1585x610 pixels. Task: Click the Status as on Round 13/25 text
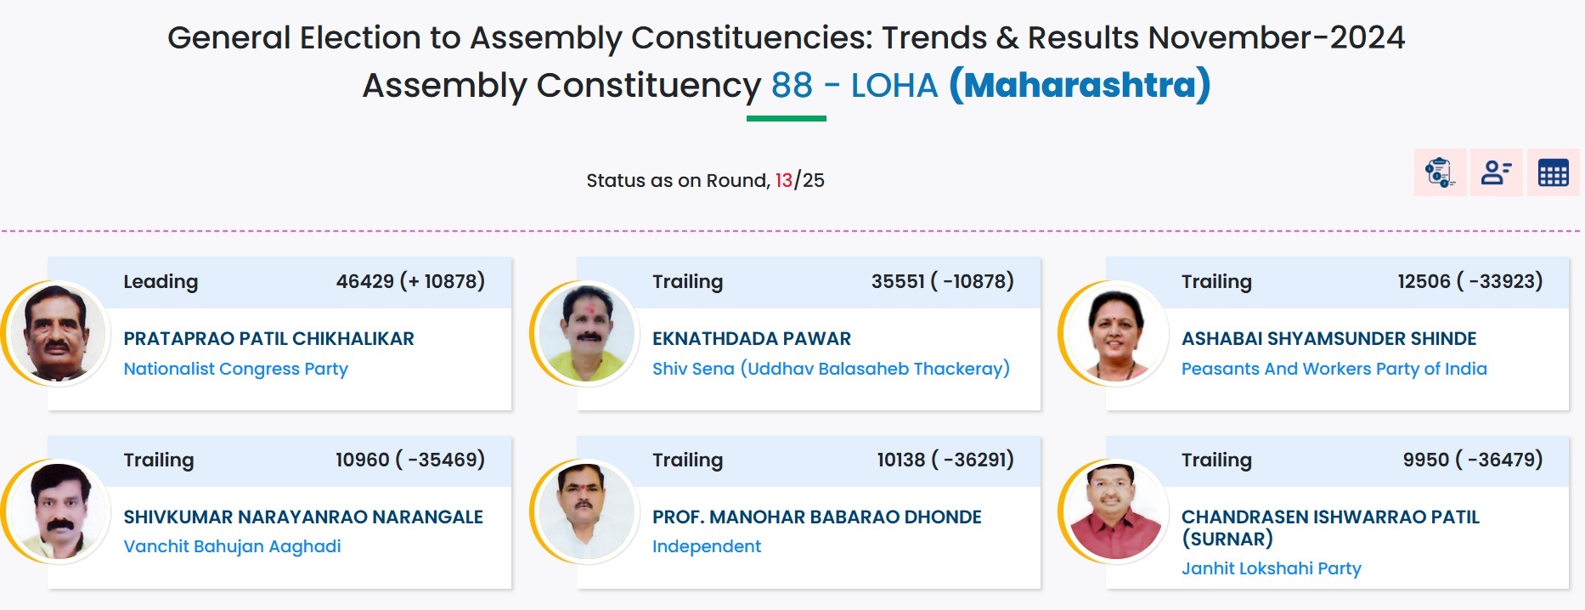click(x=705, y=180)
